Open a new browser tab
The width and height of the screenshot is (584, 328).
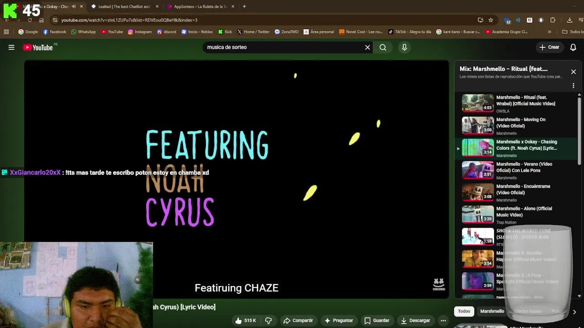coord(244,6)
